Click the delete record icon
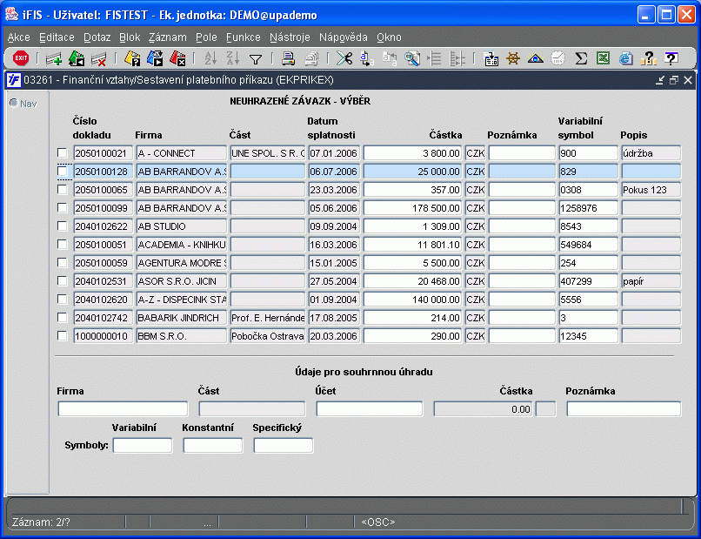Viewport: 701px width, 539px height. [x=98, y=58]
